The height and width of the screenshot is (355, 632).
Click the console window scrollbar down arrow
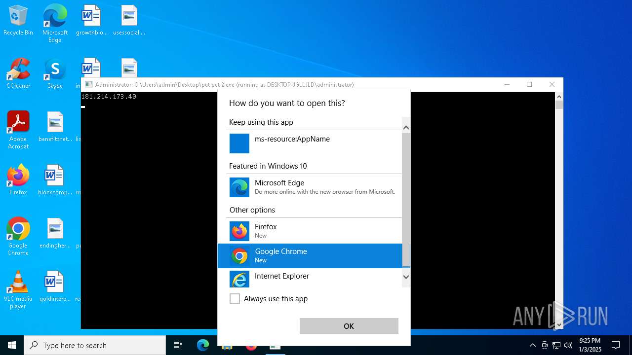559,324
